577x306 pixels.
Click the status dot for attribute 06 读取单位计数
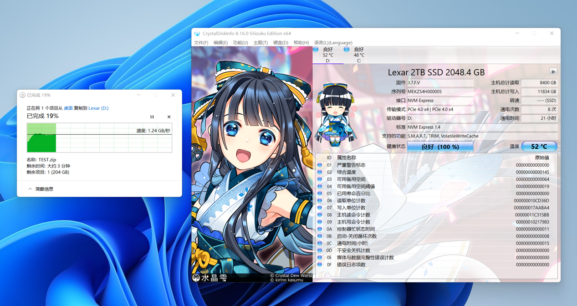(x=320, y=201)
